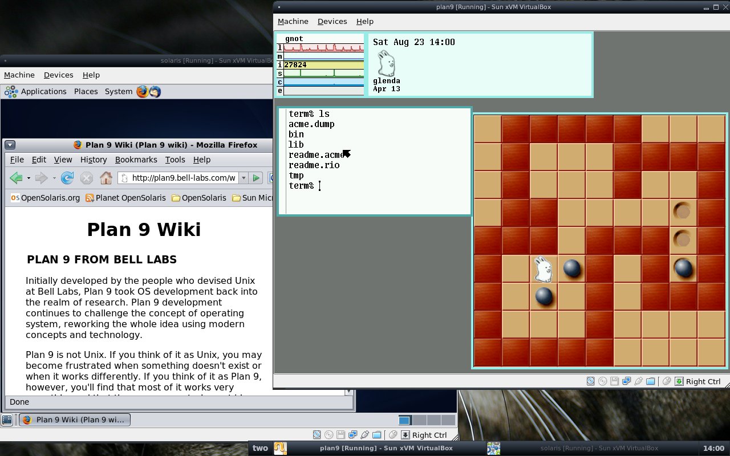
Task: Open Help menu in solaris VirtualBox window
Action: pyautogui.click(x=91, y=75)
